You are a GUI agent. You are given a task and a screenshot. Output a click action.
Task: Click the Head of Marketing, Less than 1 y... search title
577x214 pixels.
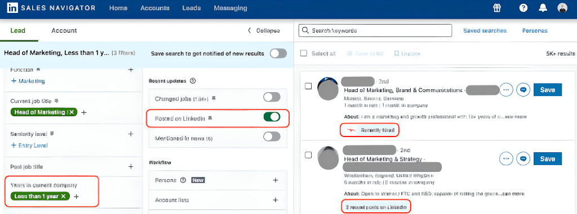coord(57,53)
